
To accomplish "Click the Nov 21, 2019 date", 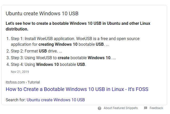I will (x=20, y=72).
